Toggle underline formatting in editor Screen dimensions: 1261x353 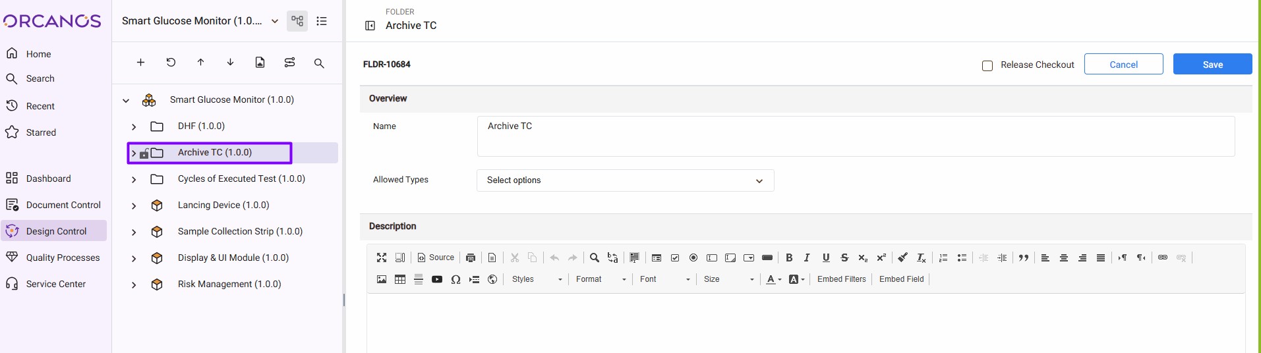826,258
